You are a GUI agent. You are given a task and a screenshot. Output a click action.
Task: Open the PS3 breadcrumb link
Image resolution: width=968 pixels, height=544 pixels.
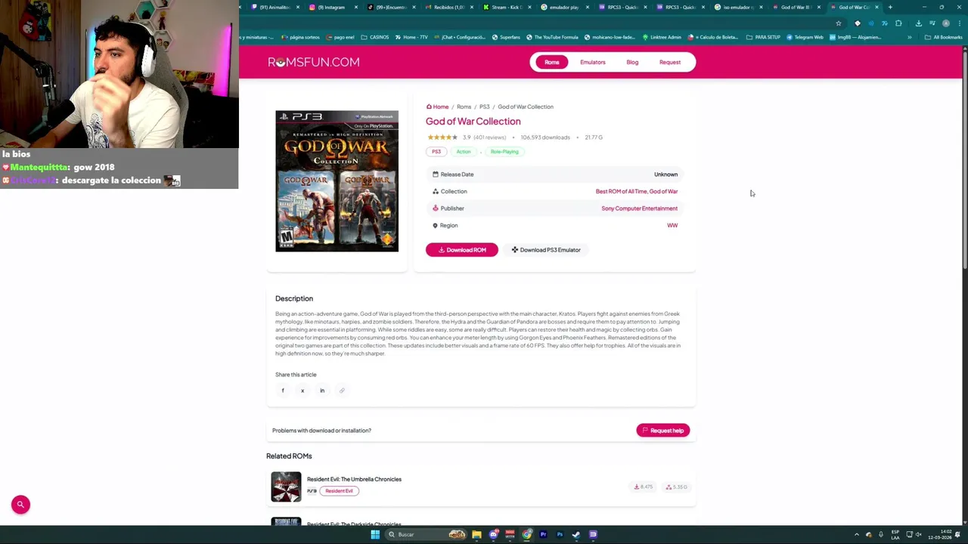(484, 107)
